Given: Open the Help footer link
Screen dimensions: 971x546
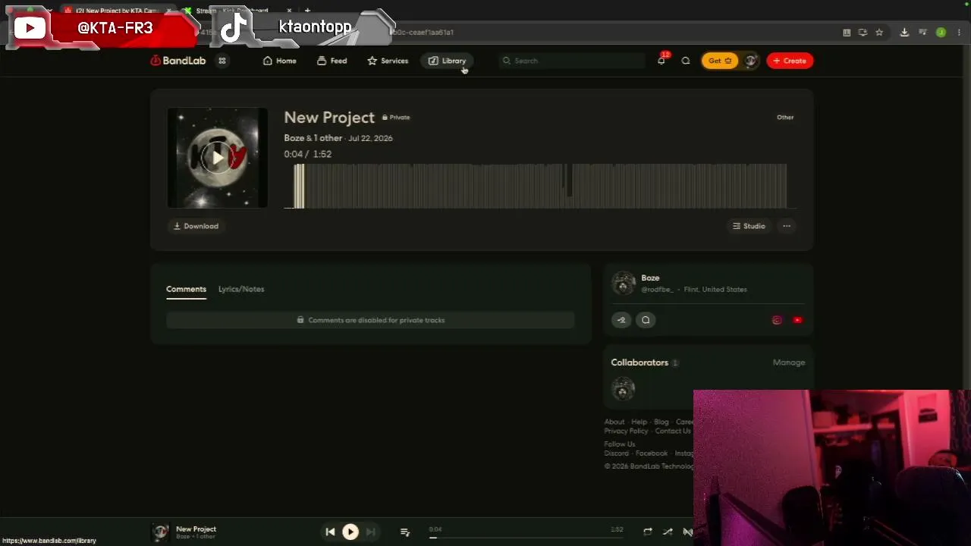Looking at the screenshot, I should coord(639,422).
